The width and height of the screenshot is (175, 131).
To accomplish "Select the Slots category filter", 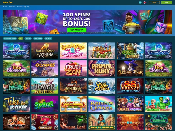I will click(x=21, y=38).
